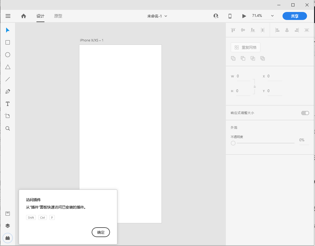Viewport: 315px width, 246px height.
Task: Click the boolean Exclude overlap icon
Action: 263,58
